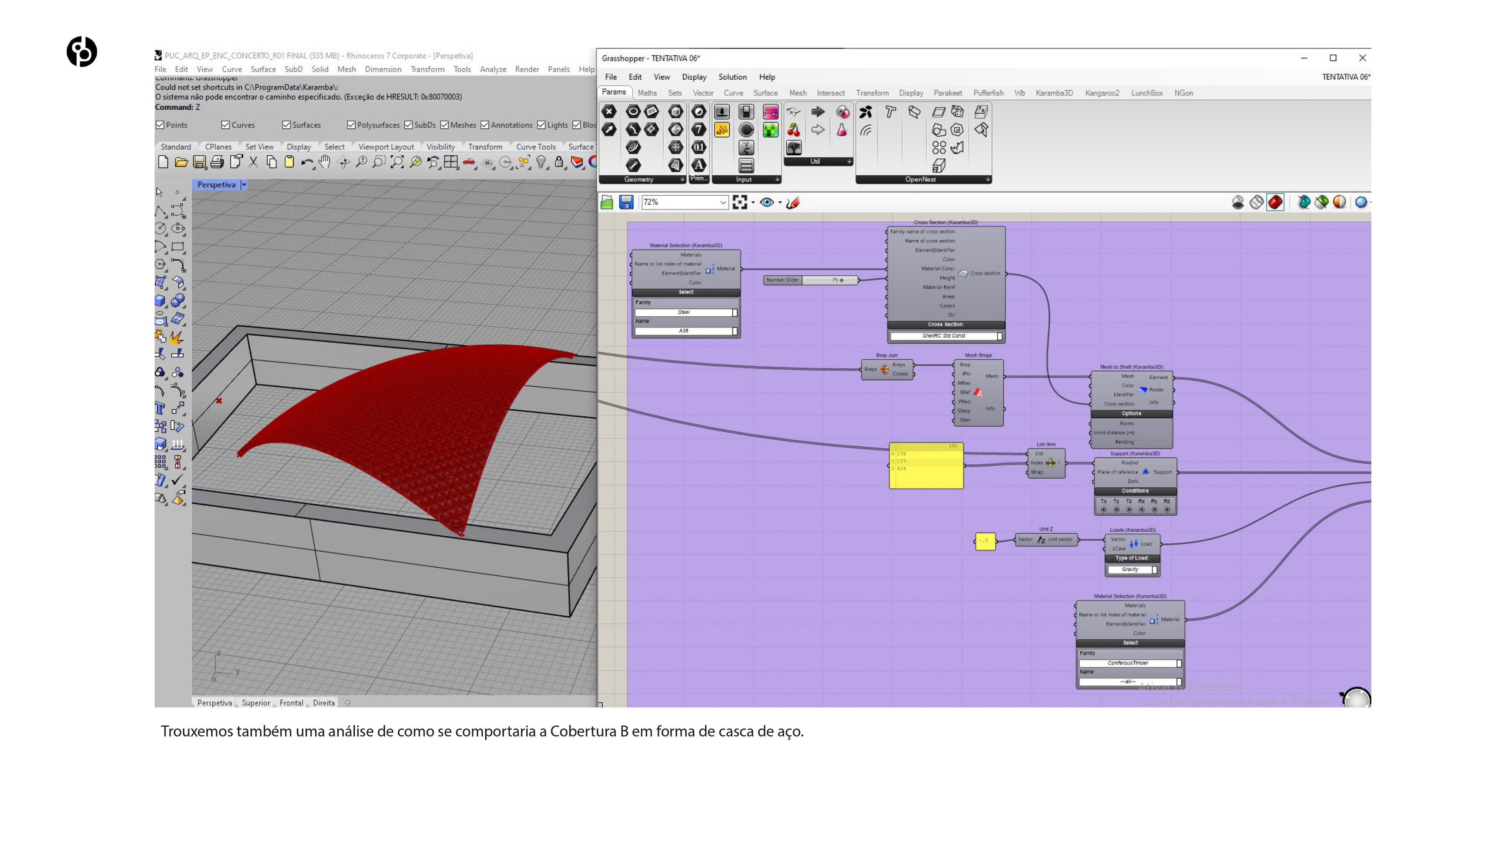The width and height of the screenshot is (1509, 848).
Task: Click the Number Slider handle at 75
Action: coord(842,280)
